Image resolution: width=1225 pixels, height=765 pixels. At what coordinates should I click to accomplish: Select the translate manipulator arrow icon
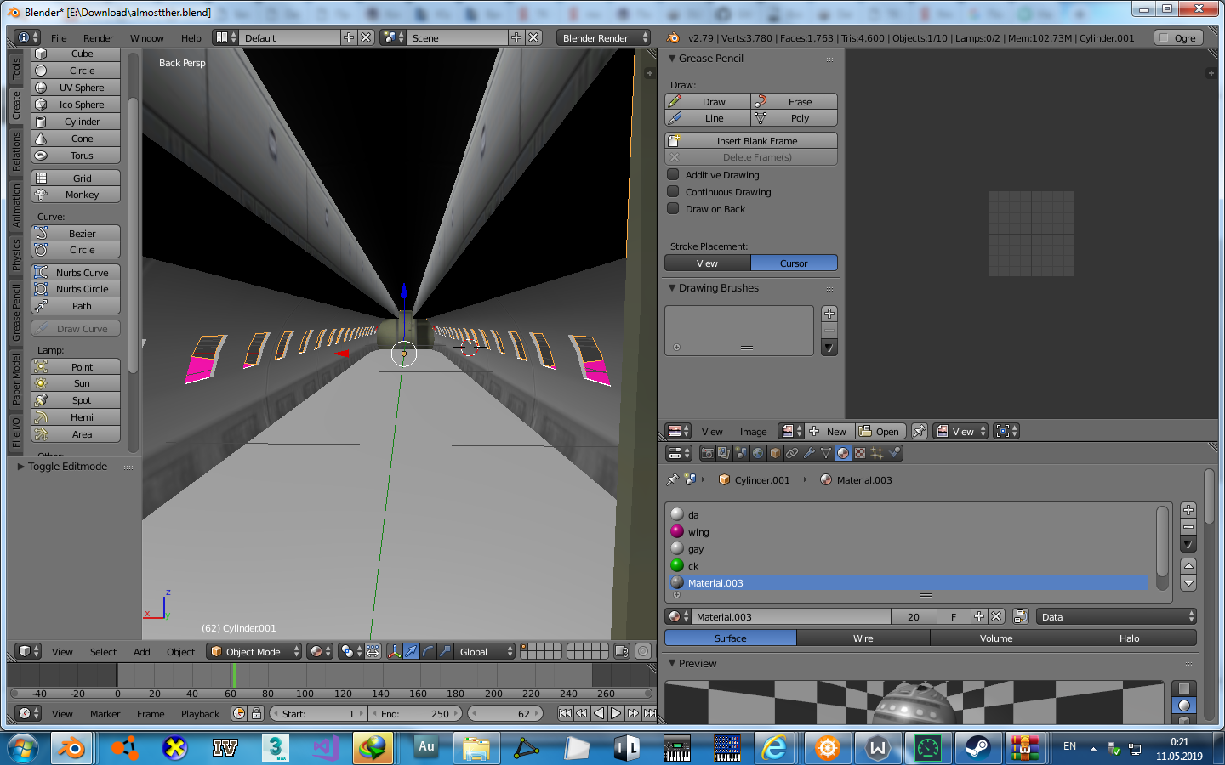(411, 652)
